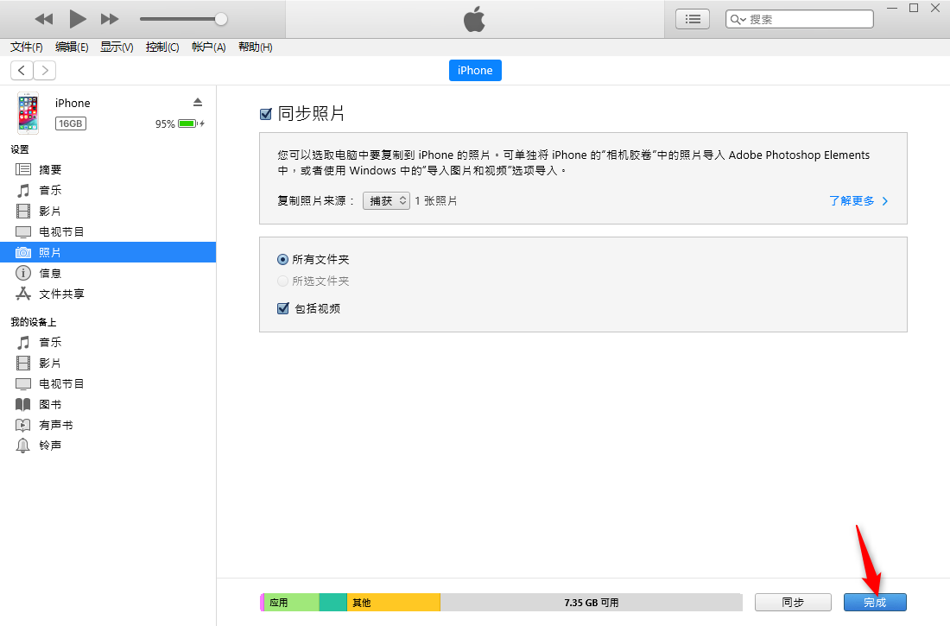The width and height of the screenshot is (950, 626).
Task: Select the 所有文件夹 radio button
Action: coord(282,259)
